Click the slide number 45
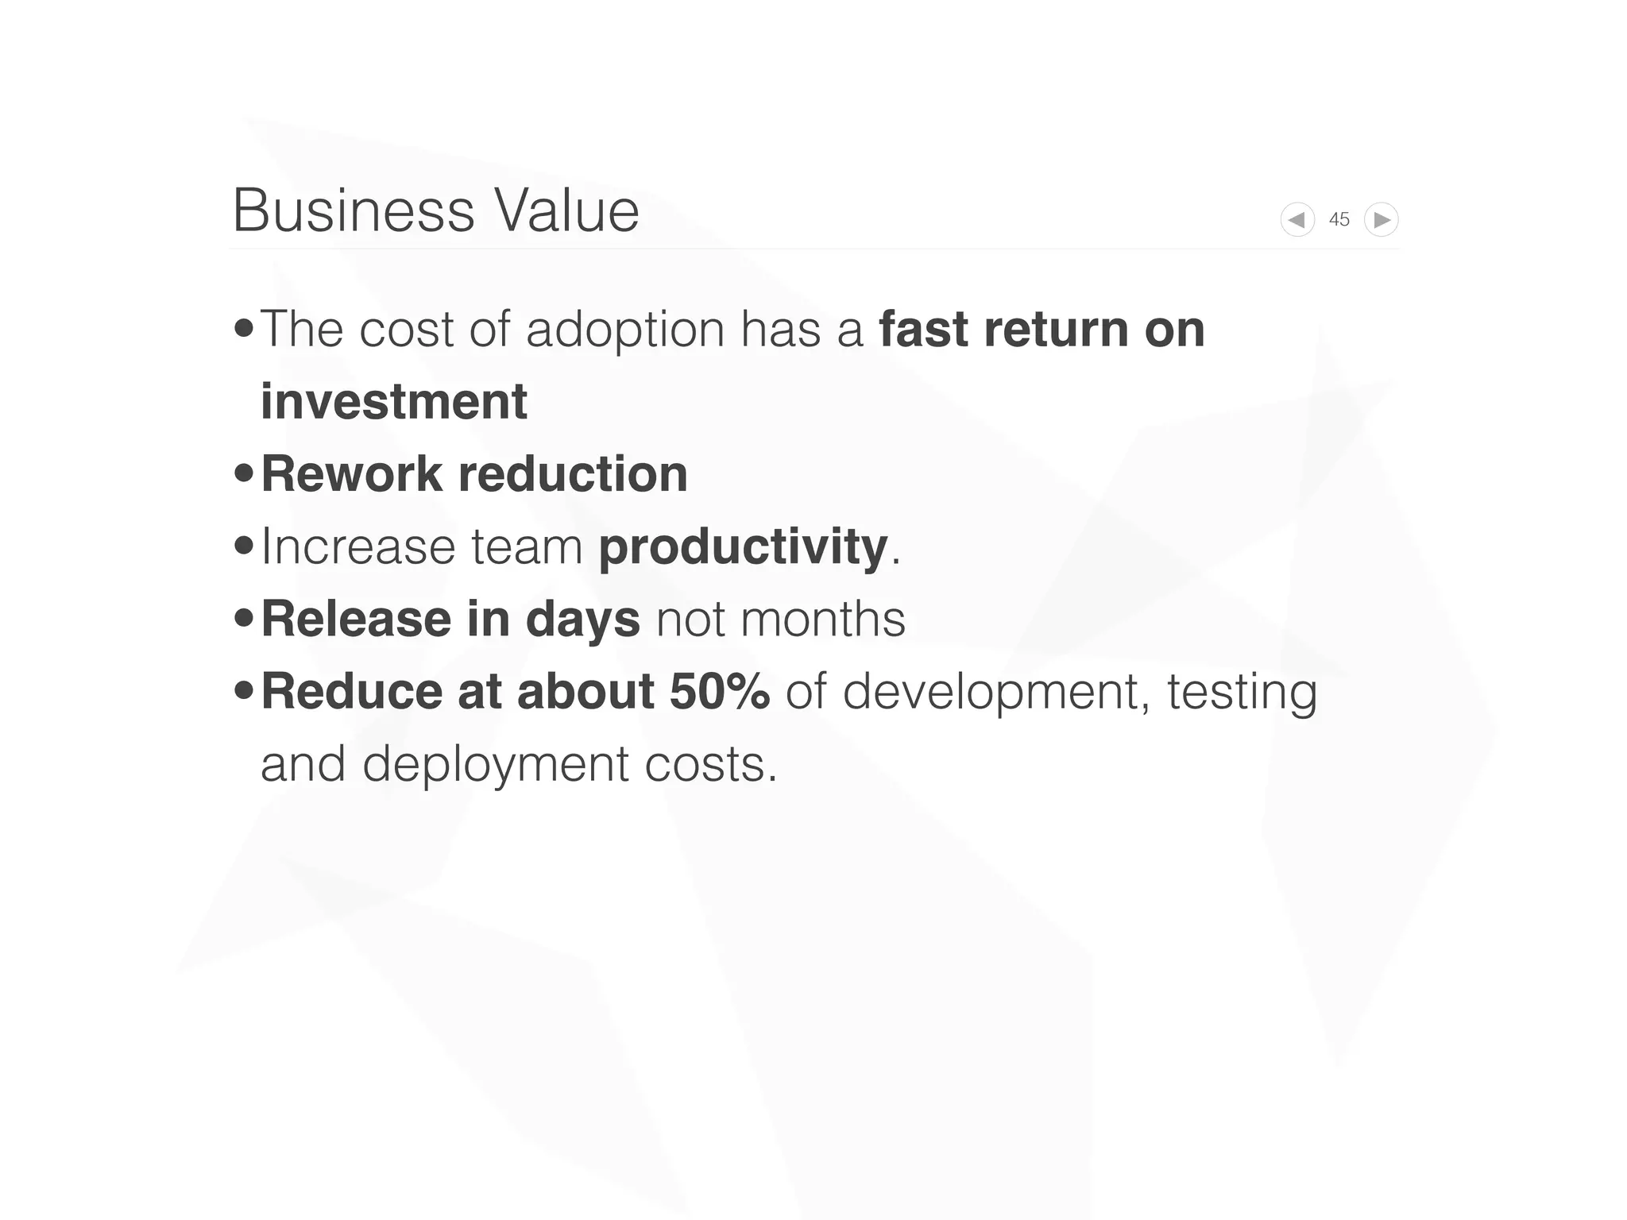This screenshot has height=1220, width=1627. tap(1339, 219)
